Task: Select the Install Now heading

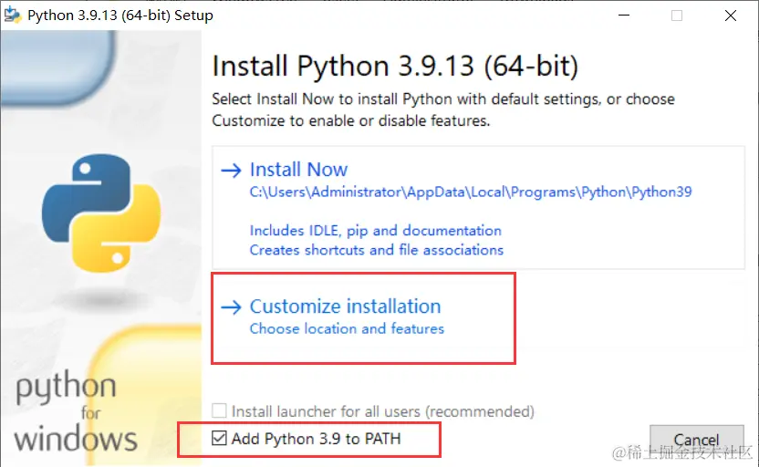Action: (298, 170)
